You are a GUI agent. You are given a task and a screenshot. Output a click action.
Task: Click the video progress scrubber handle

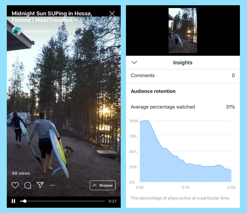25,201
